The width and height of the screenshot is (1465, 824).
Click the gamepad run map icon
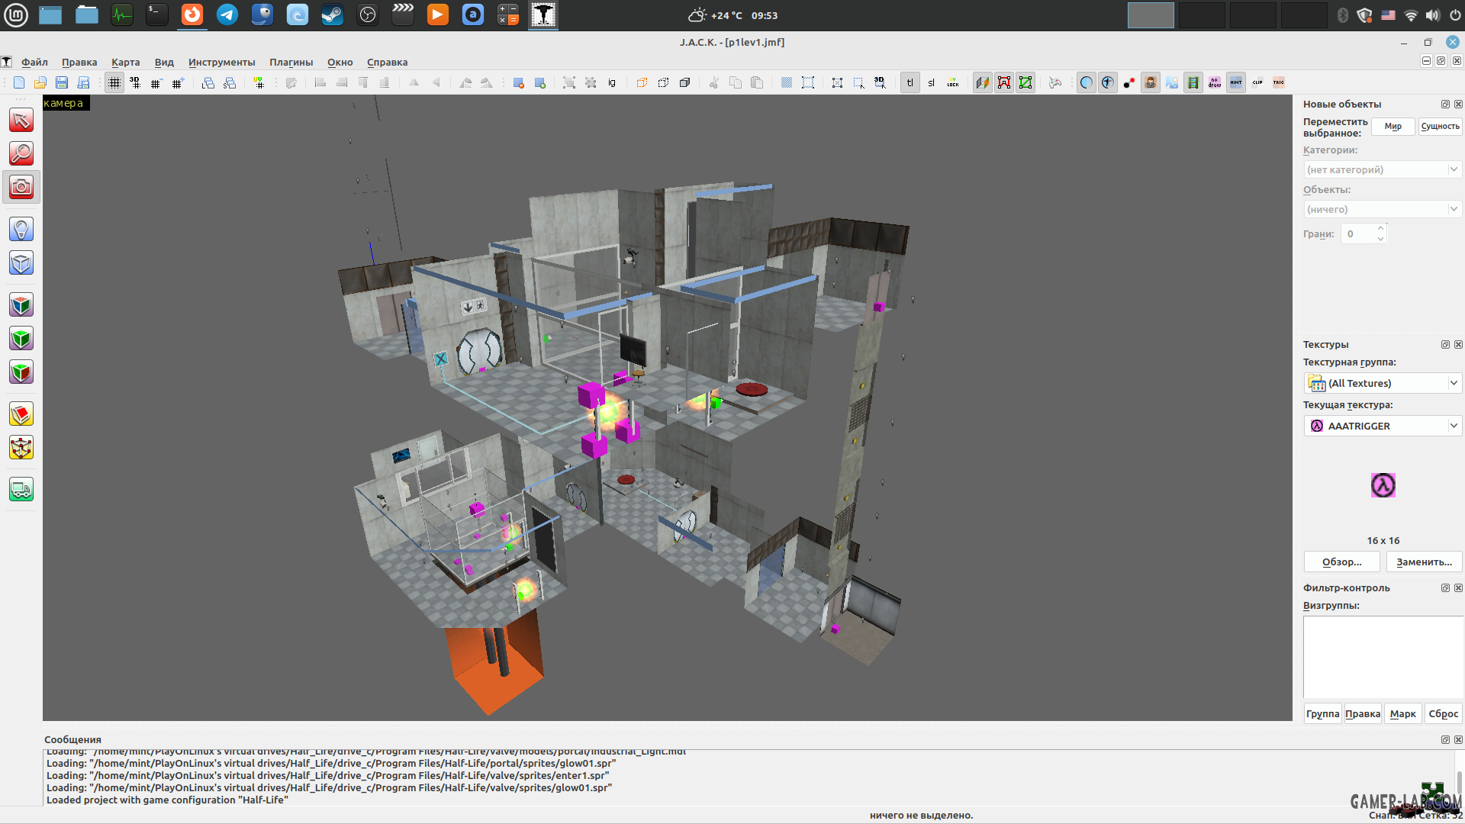[1055, 82]
